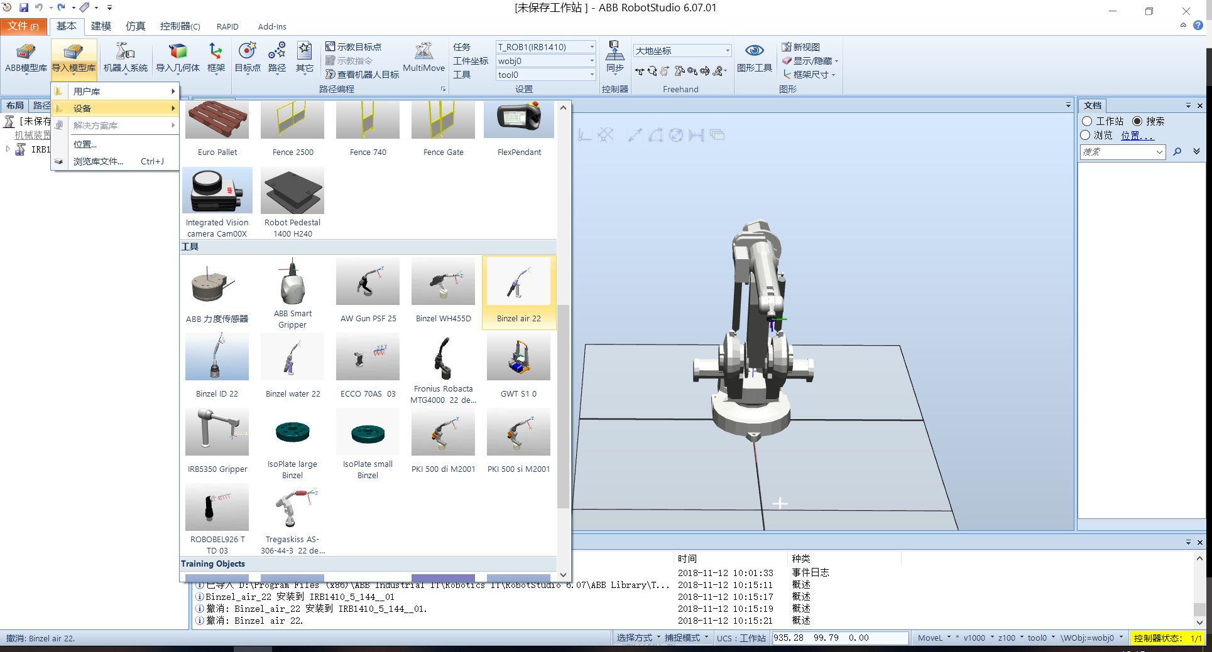This screenshot has height=652, width=1212.
Task: Switch to the 建模 ribbon tab
Action: (101, 26)
